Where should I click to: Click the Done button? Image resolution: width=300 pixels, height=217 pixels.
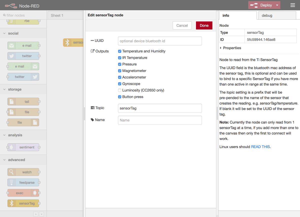[x=204, y=25]
